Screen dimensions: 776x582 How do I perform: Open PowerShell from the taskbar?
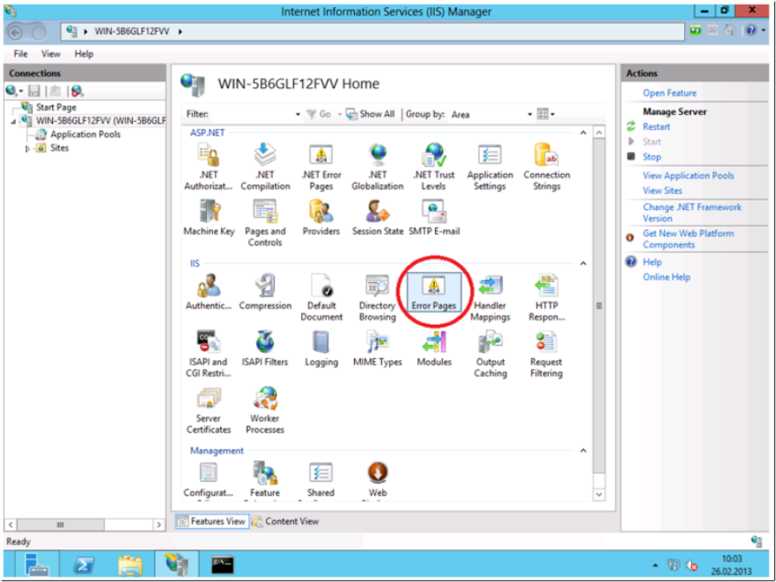(x=84, y=564)
